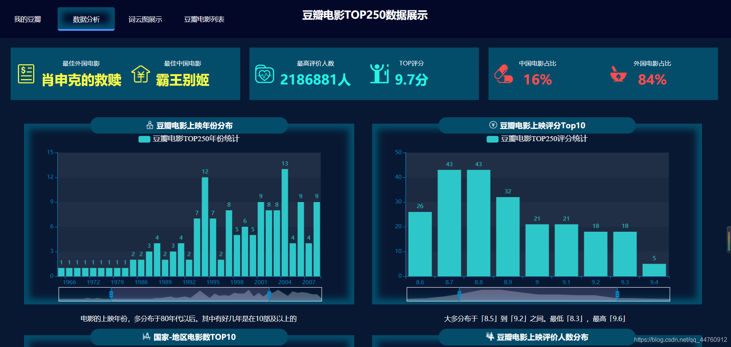
Task: Click the 2004 x-axis label
Action: point(285,282)
